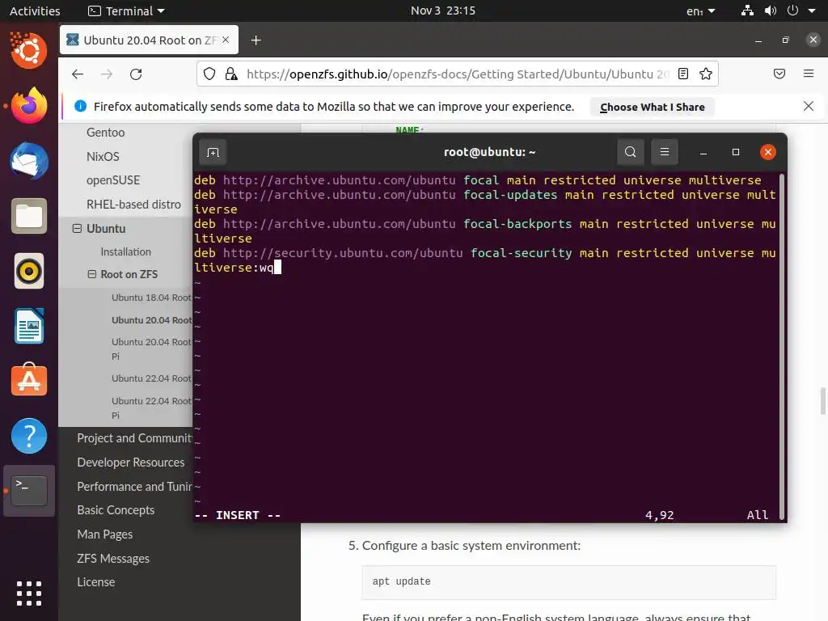Click Choose What I Share button
The width and height of the screenshot is (828, 621).
tap(653, 107)
